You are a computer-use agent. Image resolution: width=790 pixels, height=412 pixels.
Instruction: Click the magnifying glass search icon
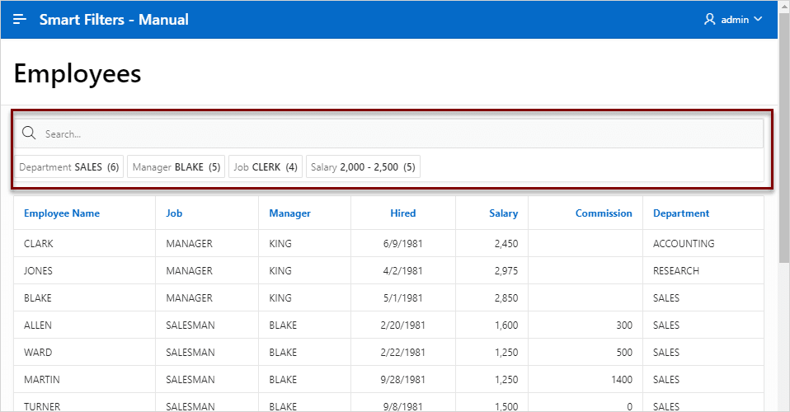pos(29,133)
